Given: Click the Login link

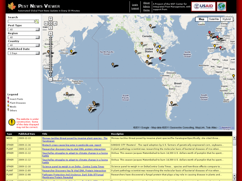Looking at the screenshot, I should [135, 5].
